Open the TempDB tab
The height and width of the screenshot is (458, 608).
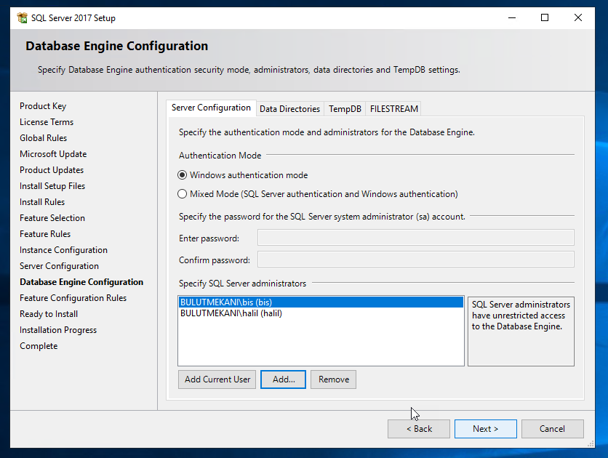[x=345, y=109]
